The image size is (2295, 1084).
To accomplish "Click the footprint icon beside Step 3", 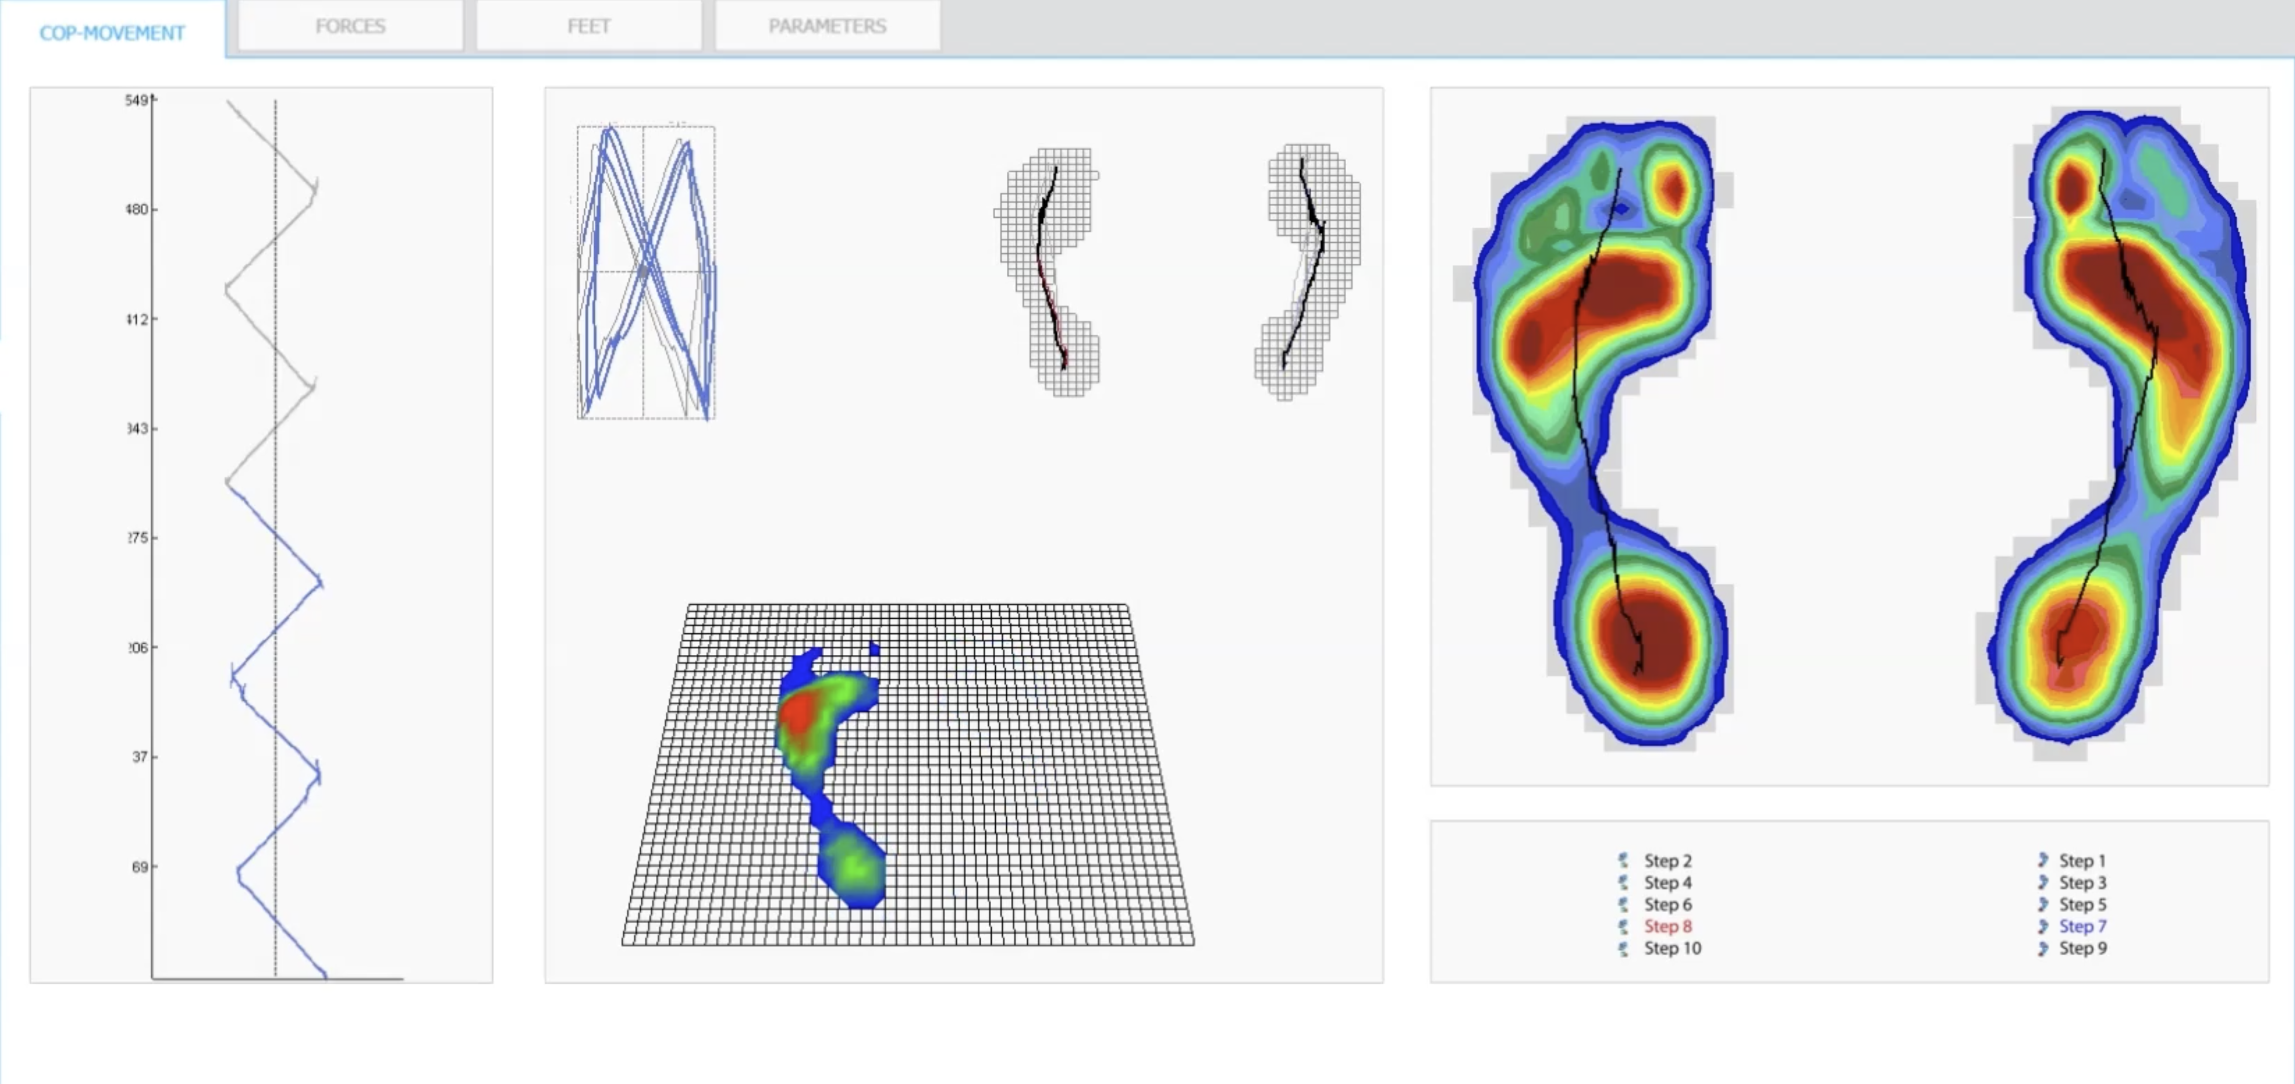I will 2043,882.
